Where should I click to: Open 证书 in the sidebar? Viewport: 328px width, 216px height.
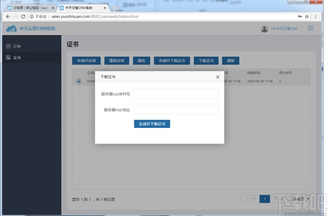(32, 58)
